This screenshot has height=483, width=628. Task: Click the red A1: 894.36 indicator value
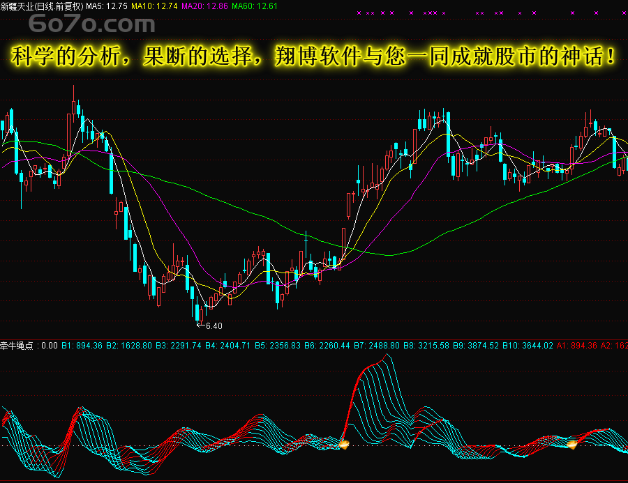tap(577, 346)
